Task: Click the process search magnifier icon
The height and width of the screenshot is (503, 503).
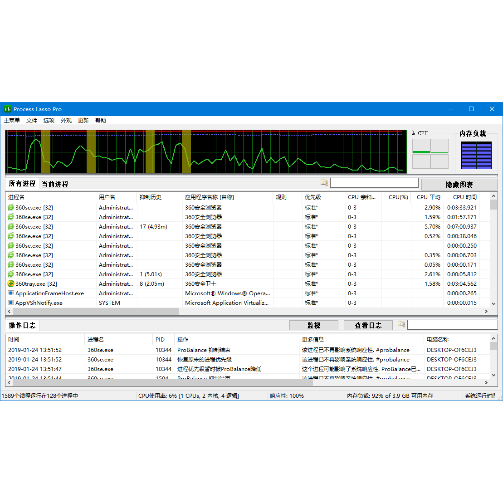Action: click(x=324, y=183)
